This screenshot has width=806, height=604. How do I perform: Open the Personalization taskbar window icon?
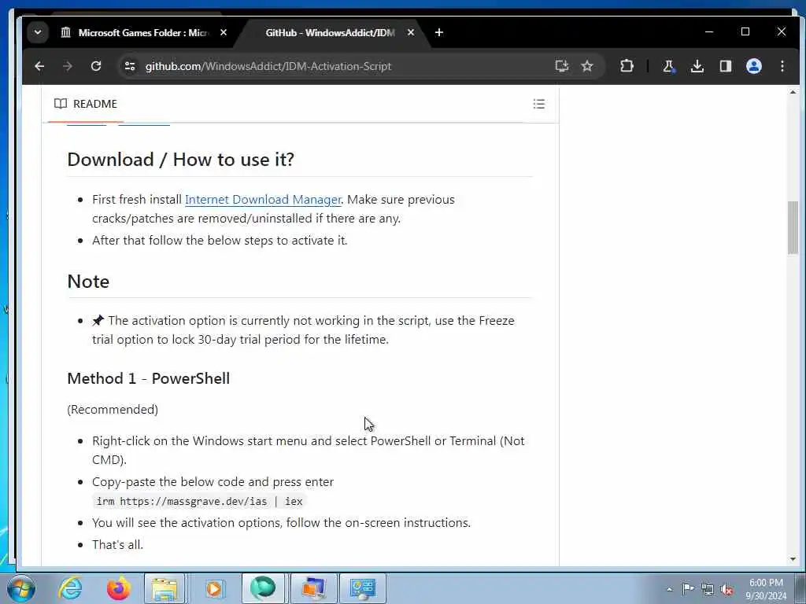coord(313,588)
